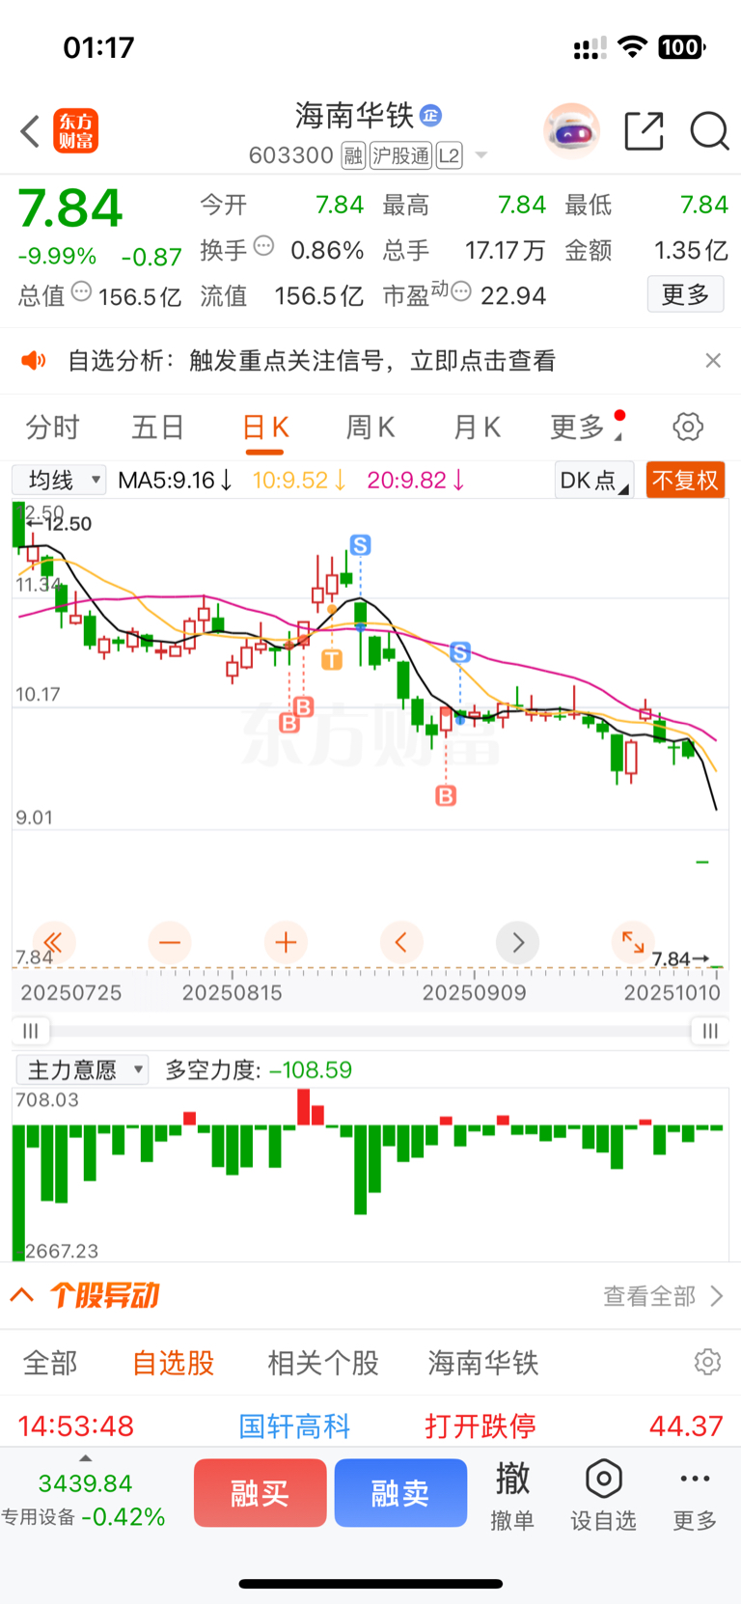Switch to the 分时 tab

[x=53, y=427]
